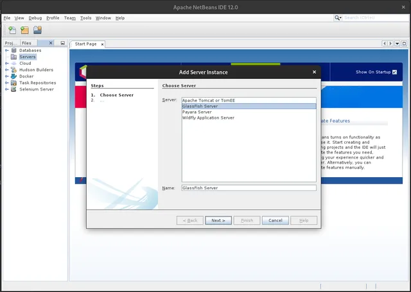The image size is (411, 292).
Task: Click the Hudson Builders node icon
Action: (13, 70)
